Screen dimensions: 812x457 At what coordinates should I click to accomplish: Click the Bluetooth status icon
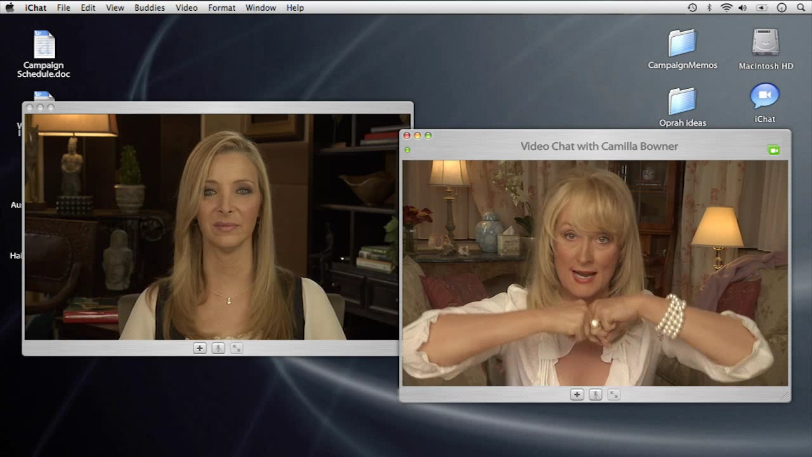pyautogui.click(x=710, y=8)
